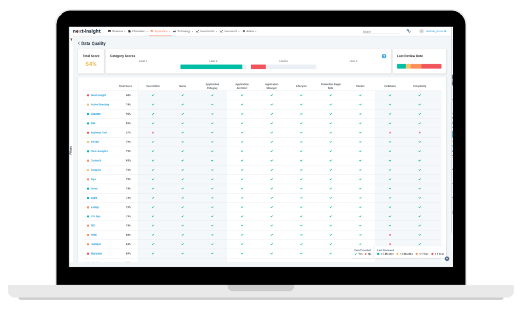Click the Complexity column header
This screenshot has height=311, width=525.
point(419,86)
